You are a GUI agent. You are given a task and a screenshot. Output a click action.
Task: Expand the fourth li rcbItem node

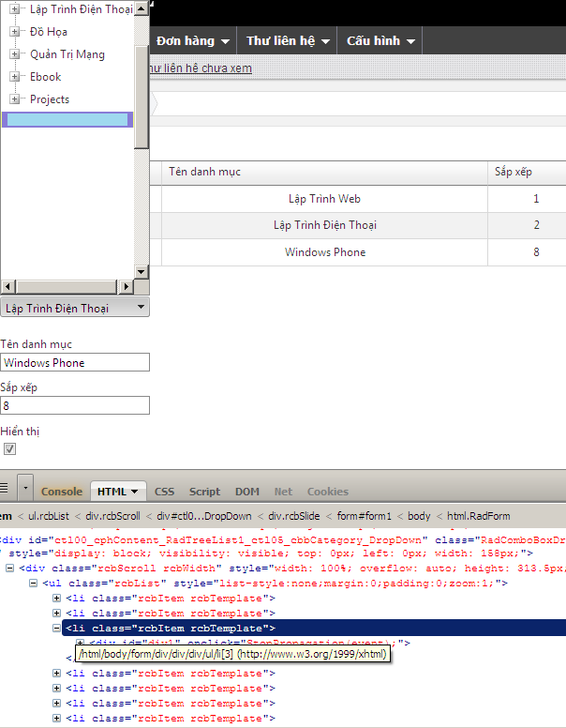click(56, 673)
